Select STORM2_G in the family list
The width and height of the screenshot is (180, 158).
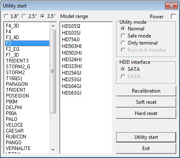[27, 67]
